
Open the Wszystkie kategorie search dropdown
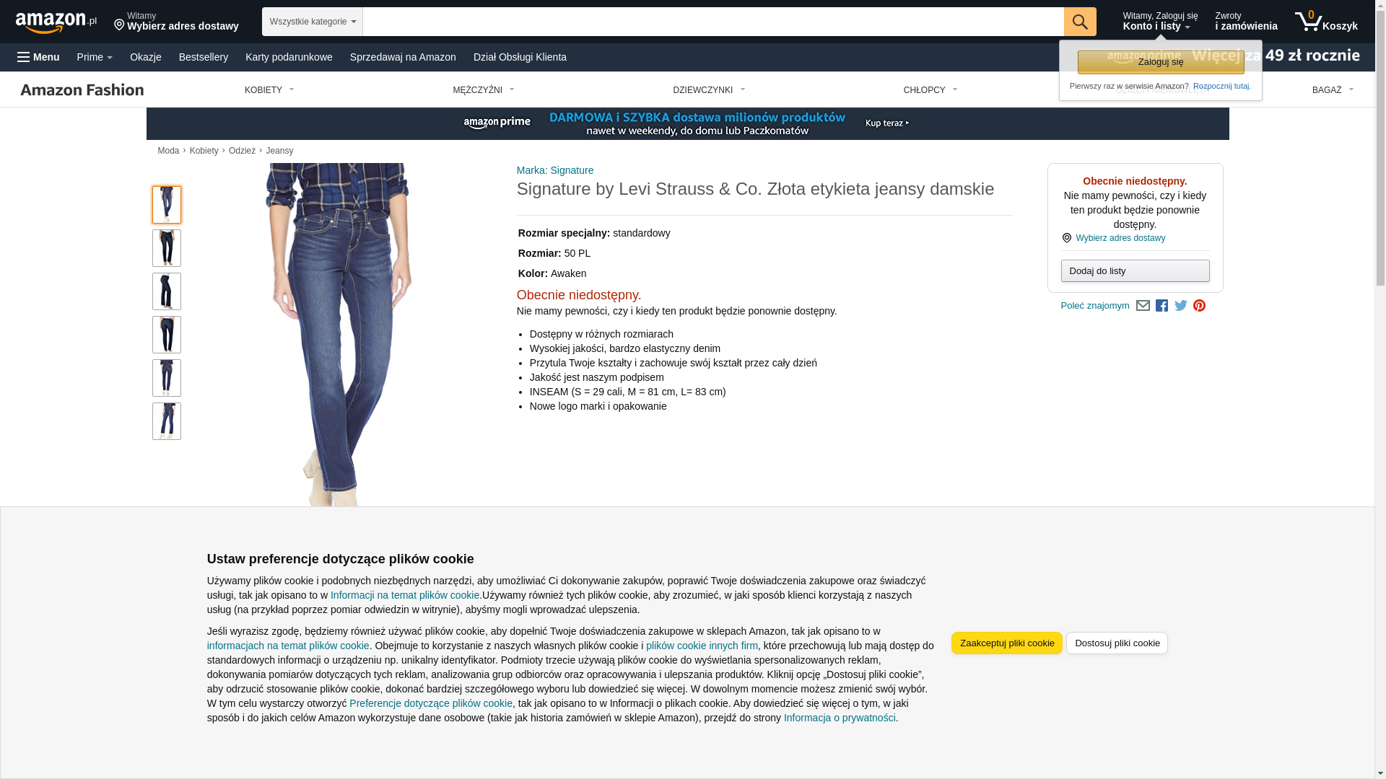313,22
